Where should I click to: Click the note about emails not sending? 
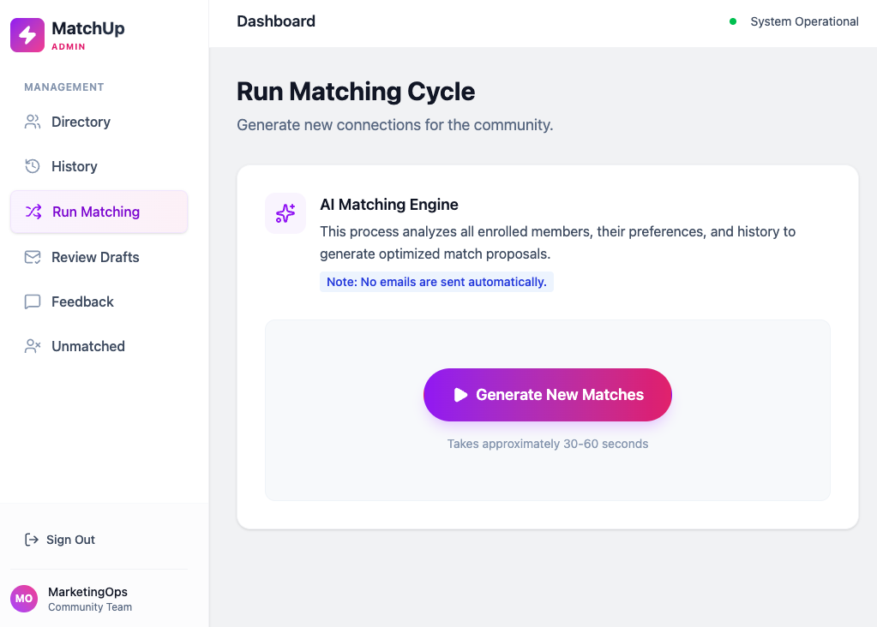point(436,282)
